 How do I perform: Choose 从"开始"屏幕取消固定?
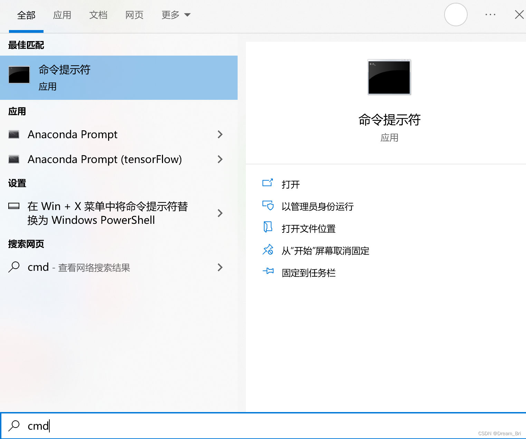point(325,251)
